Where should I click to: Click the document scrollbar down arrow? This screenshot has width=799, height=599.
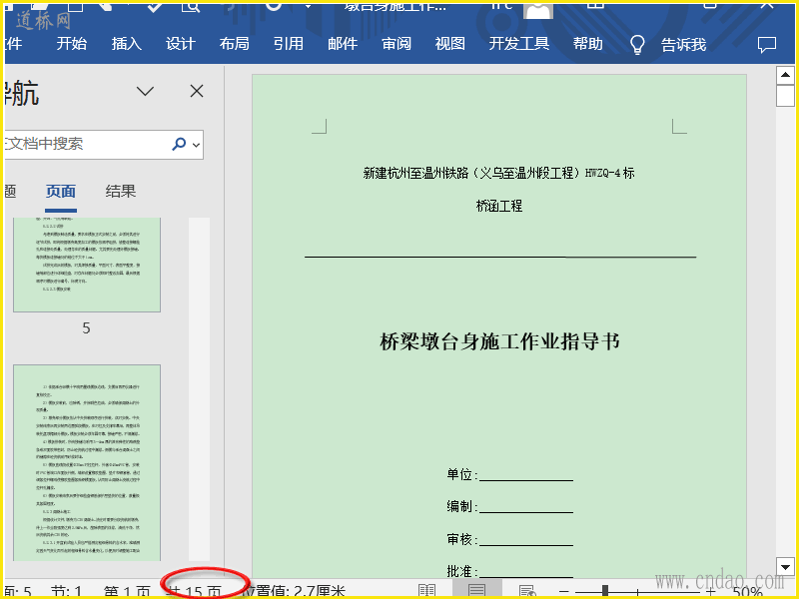(785, 566)
